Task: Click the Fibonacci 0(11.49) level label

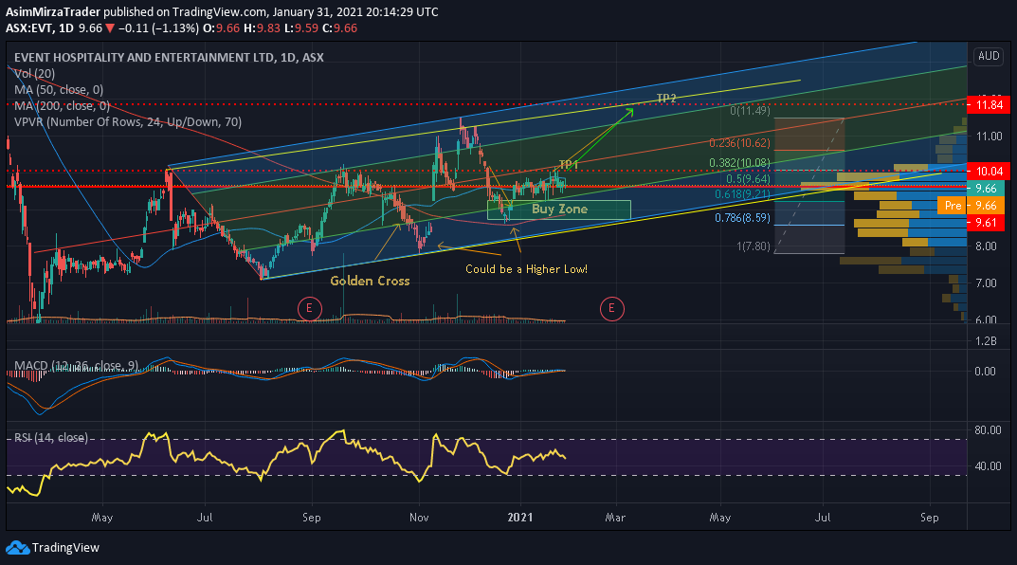Action: click(x=751, y=110)
